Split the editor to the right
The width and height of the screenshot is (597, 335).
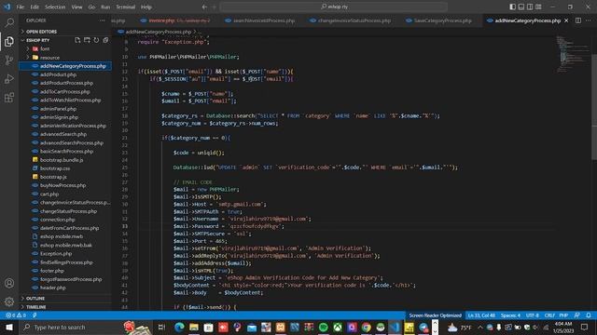coord(578,20)
